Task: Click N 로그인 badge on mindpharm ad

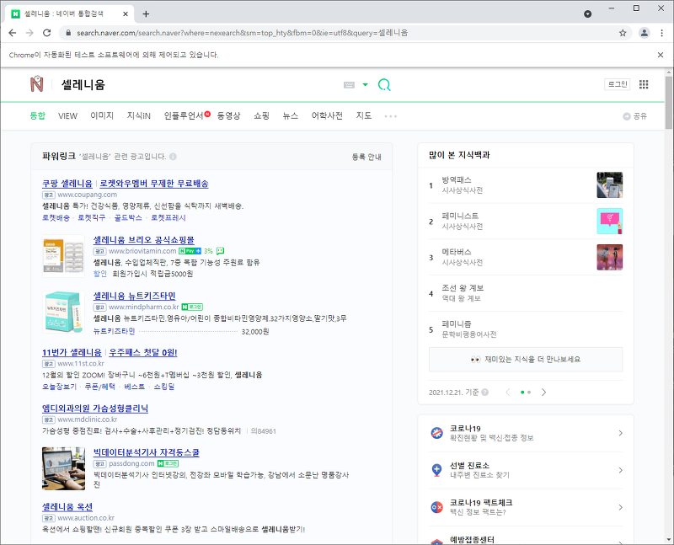Action: coord(192,307)
